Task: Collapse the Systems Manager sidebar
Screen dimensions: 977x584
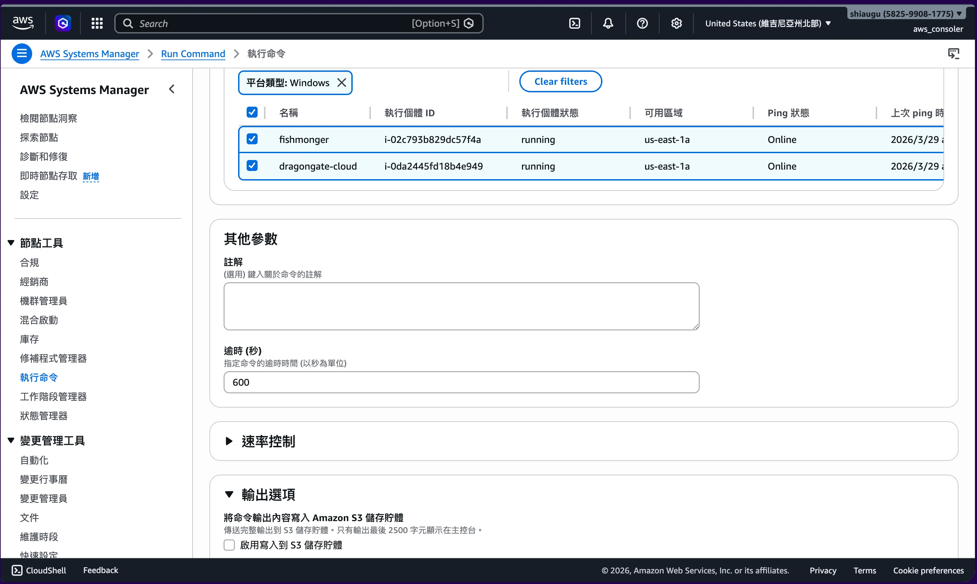Action: click(172, 89)
